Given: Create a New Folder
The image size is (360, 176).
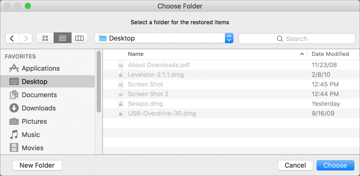Looking at the screenshot, I should point(37,165).
